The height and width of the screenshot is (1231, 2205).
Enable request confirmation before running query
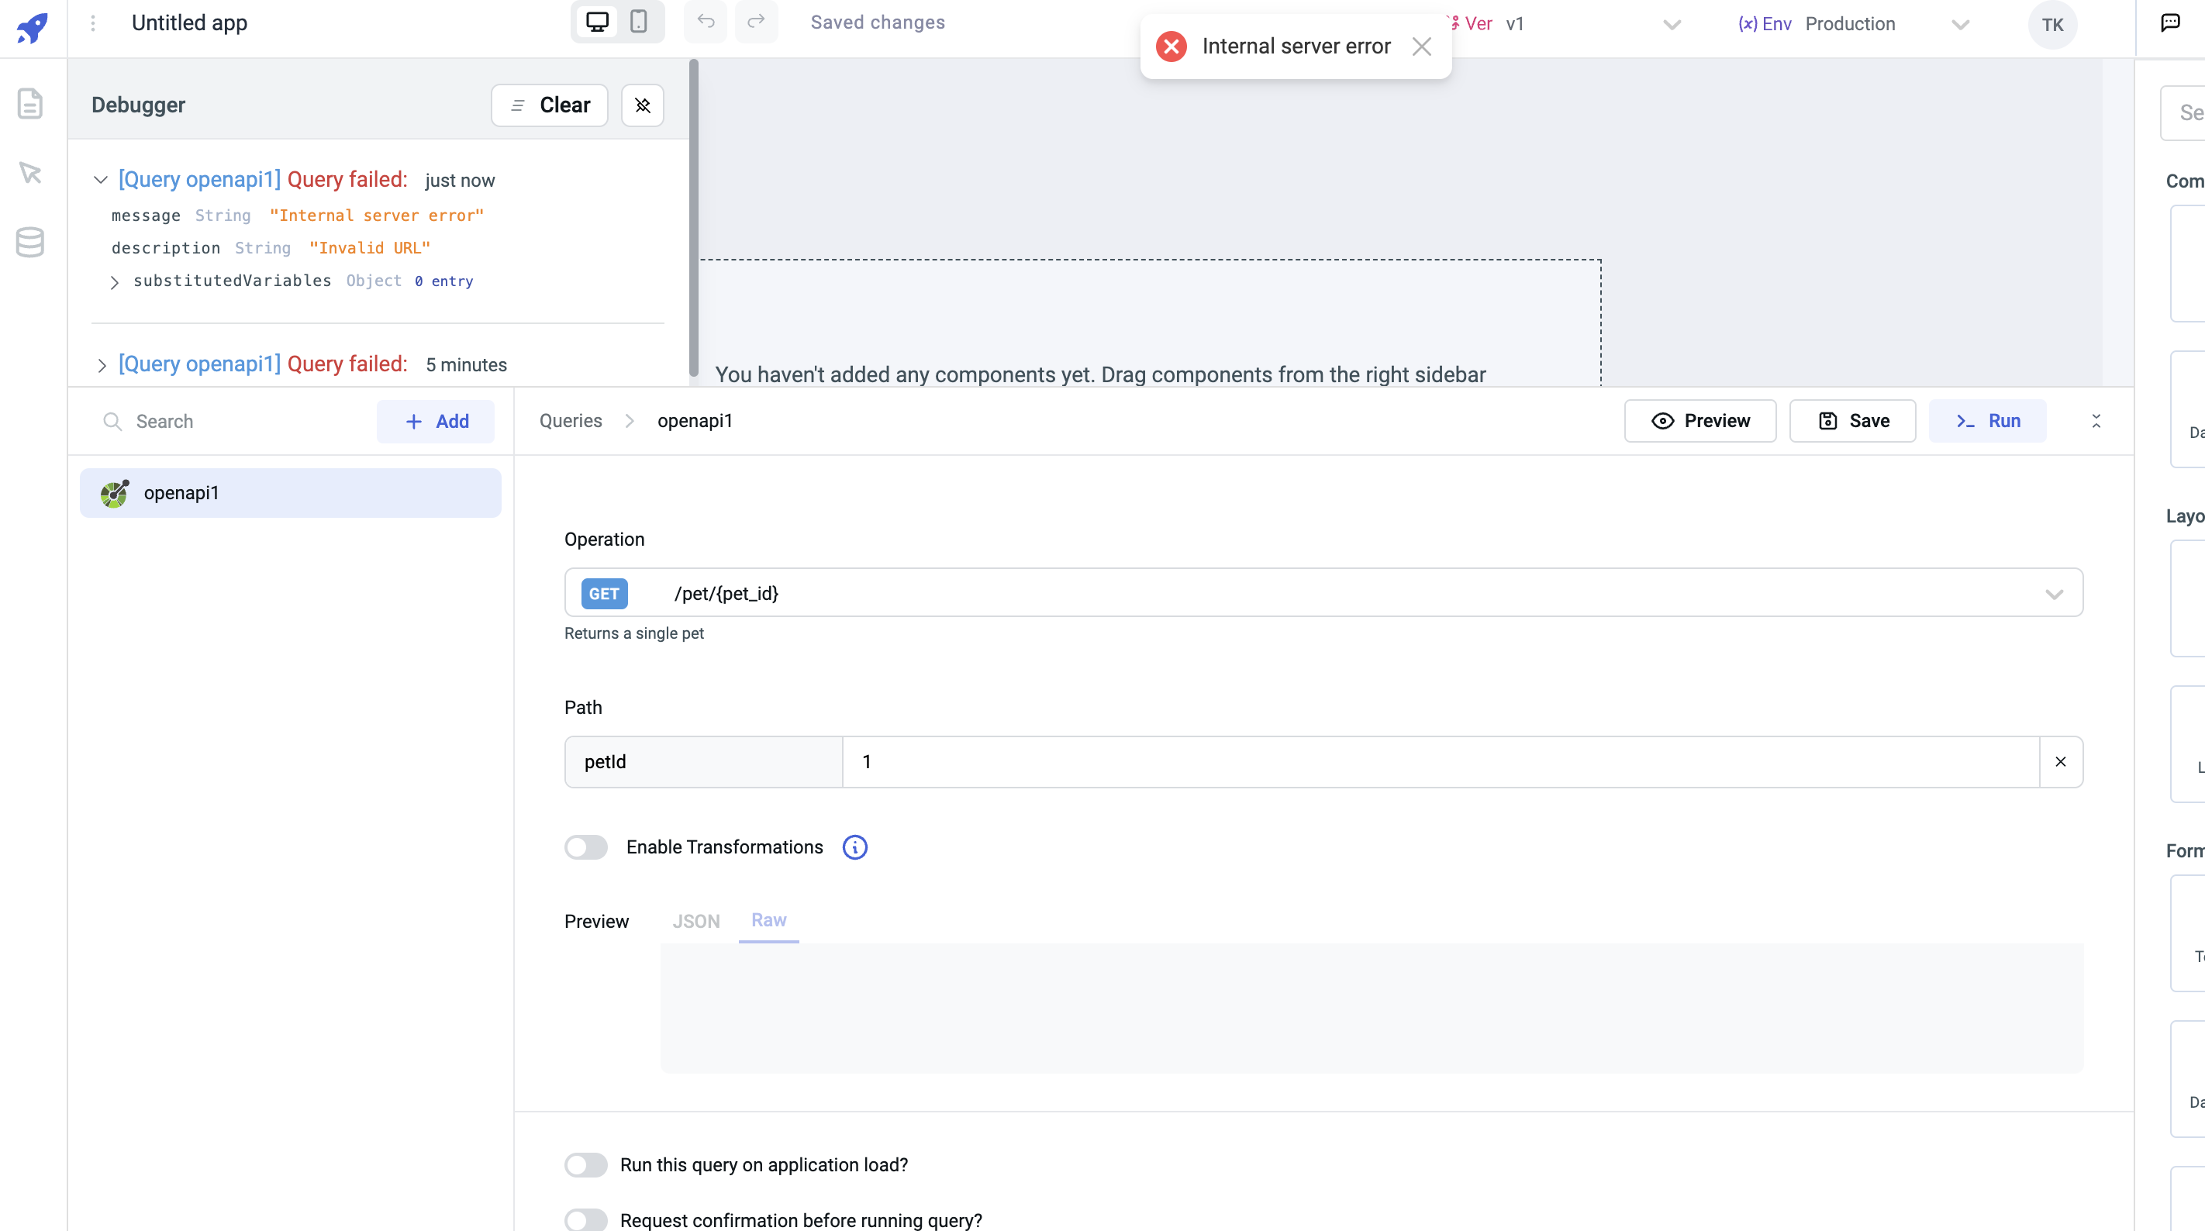(x=585, y=1219)
